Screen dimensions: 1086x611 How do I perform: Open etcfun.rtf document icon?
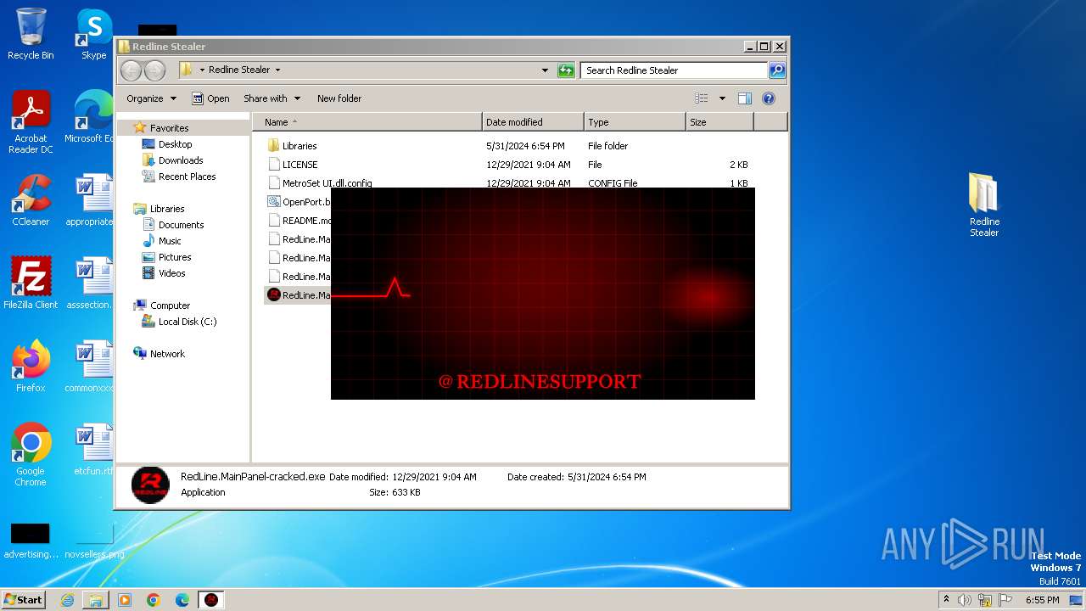93,450
